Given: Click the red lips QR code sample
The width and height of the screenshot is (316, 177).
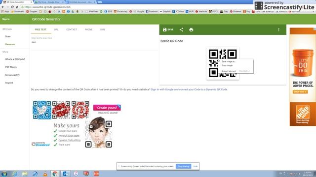Looking at the screenshot, I should tap(61, 110).
